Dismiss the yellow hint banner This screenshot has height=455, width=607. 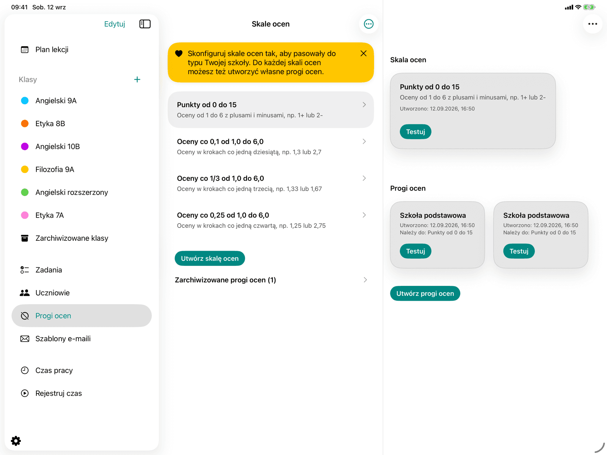[x=363, y=53]
